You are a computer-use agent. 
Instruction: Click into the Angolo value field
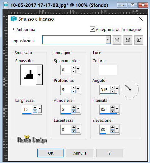(105, 90)
